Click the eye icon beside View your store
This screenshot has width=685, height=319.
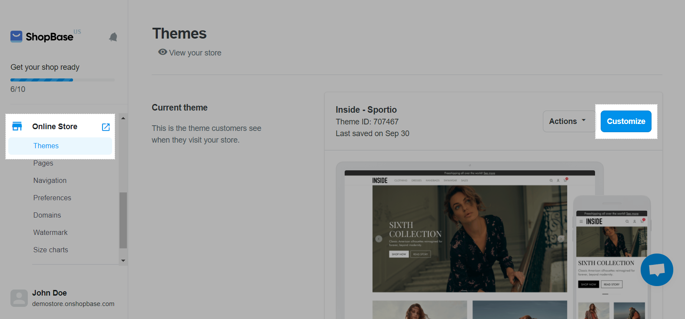coord(163,52)
